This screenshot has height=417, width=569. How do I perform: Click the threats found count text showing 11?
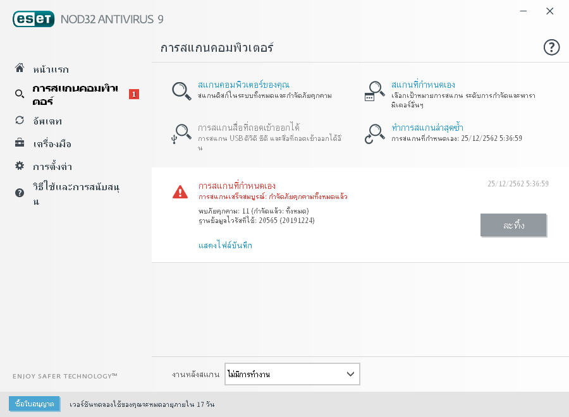pyautogui.click(x=254, y=211)
